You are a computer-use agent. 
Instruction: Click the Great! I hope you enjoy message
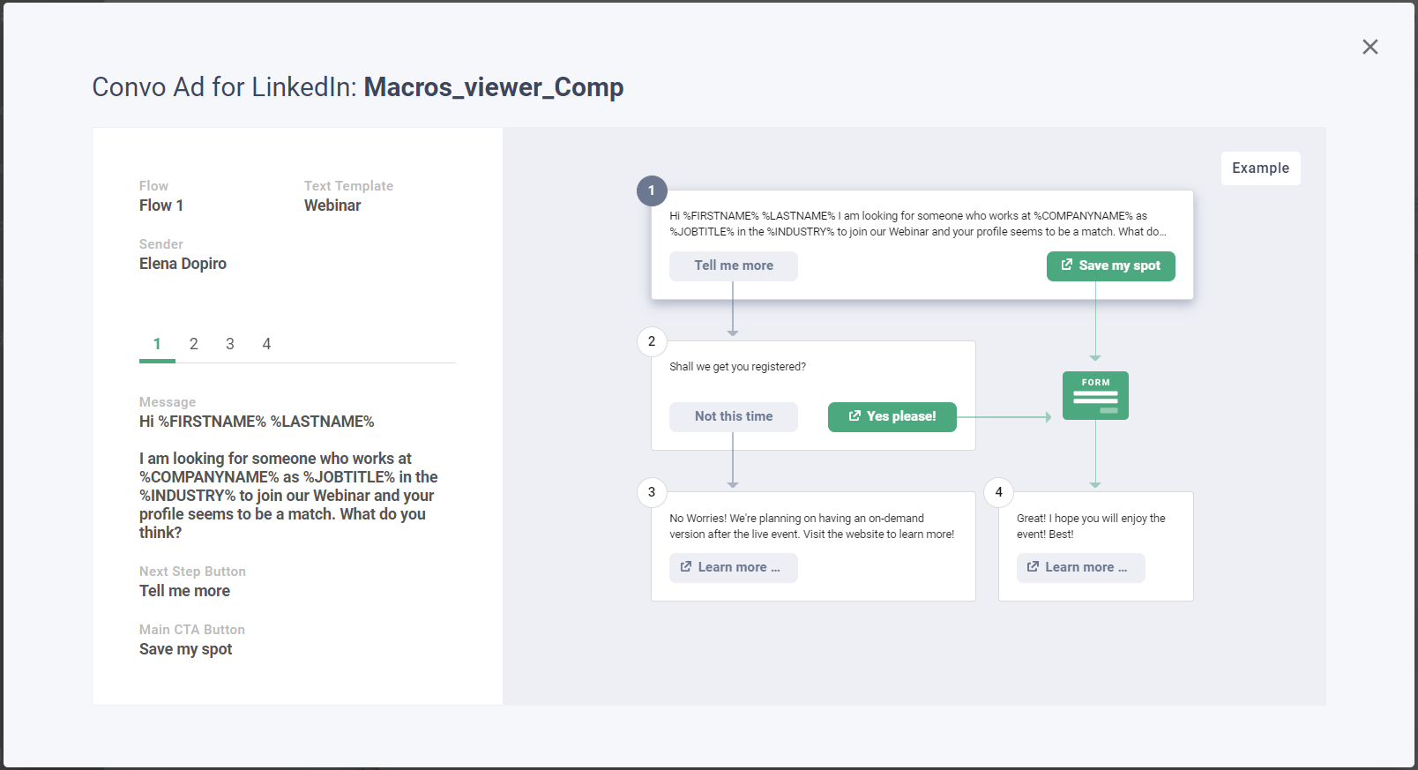1090,527
